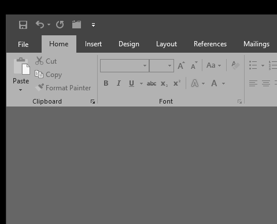Click the Save icon in quick access toolbar
Image resolution: width=277 pixels, height=224 pixels.
pyautogui.click(x=23, y=25)
